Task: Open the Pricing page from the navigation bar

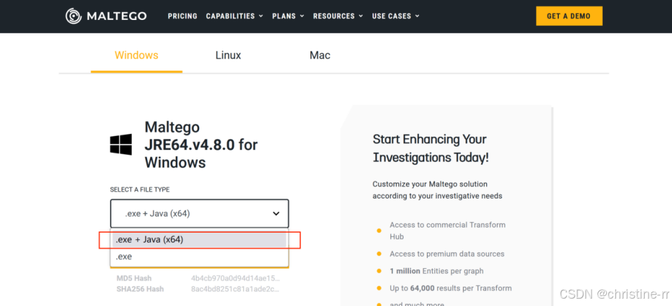Action: pos(182,16)
